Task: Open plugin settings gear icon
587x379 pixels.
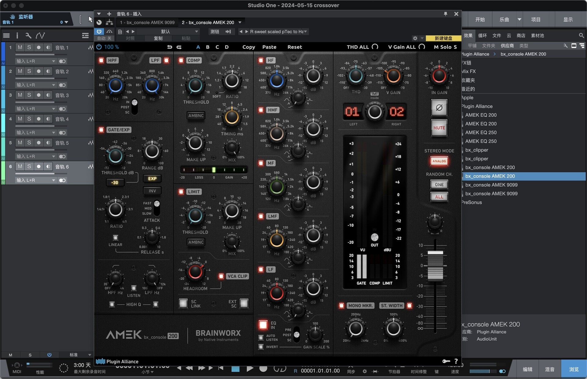Action: [x=415, y=38]
